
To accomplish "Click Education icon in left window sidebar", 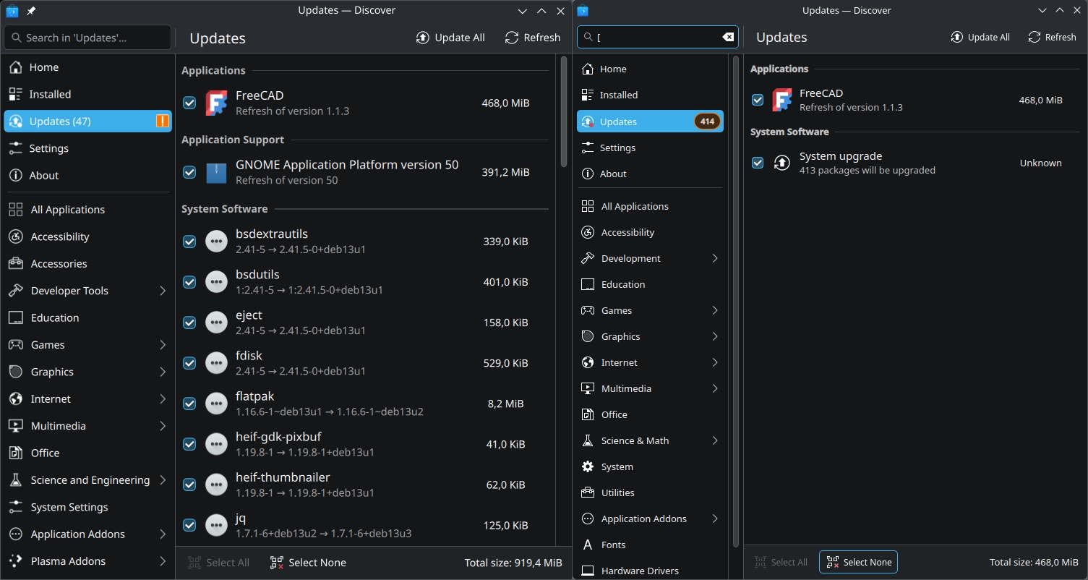I will (16, 317).
